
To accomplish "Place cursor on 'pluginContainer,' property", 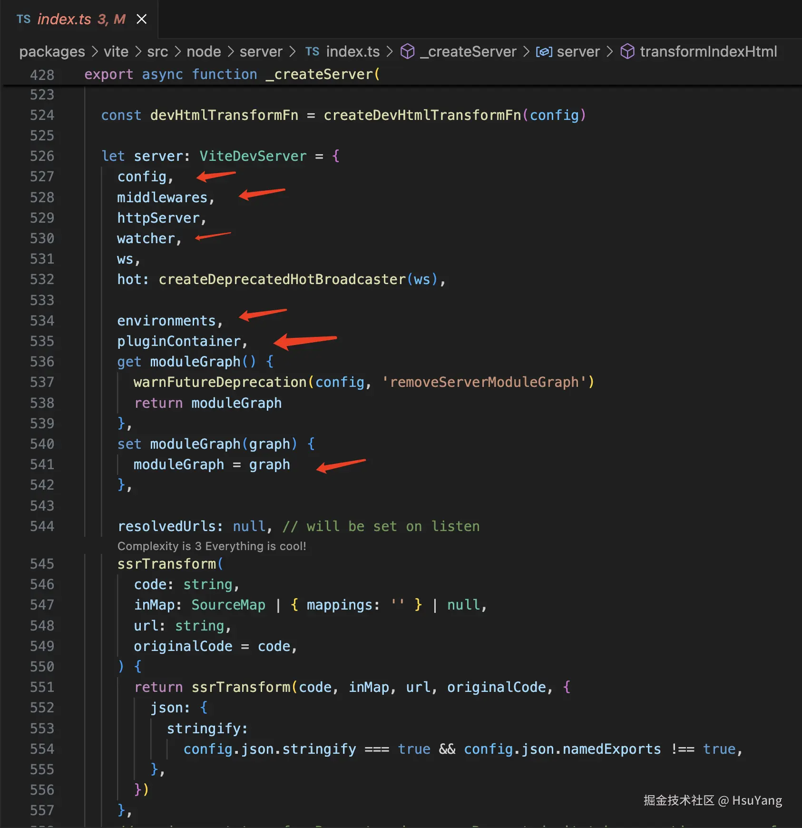I will 182,341.
